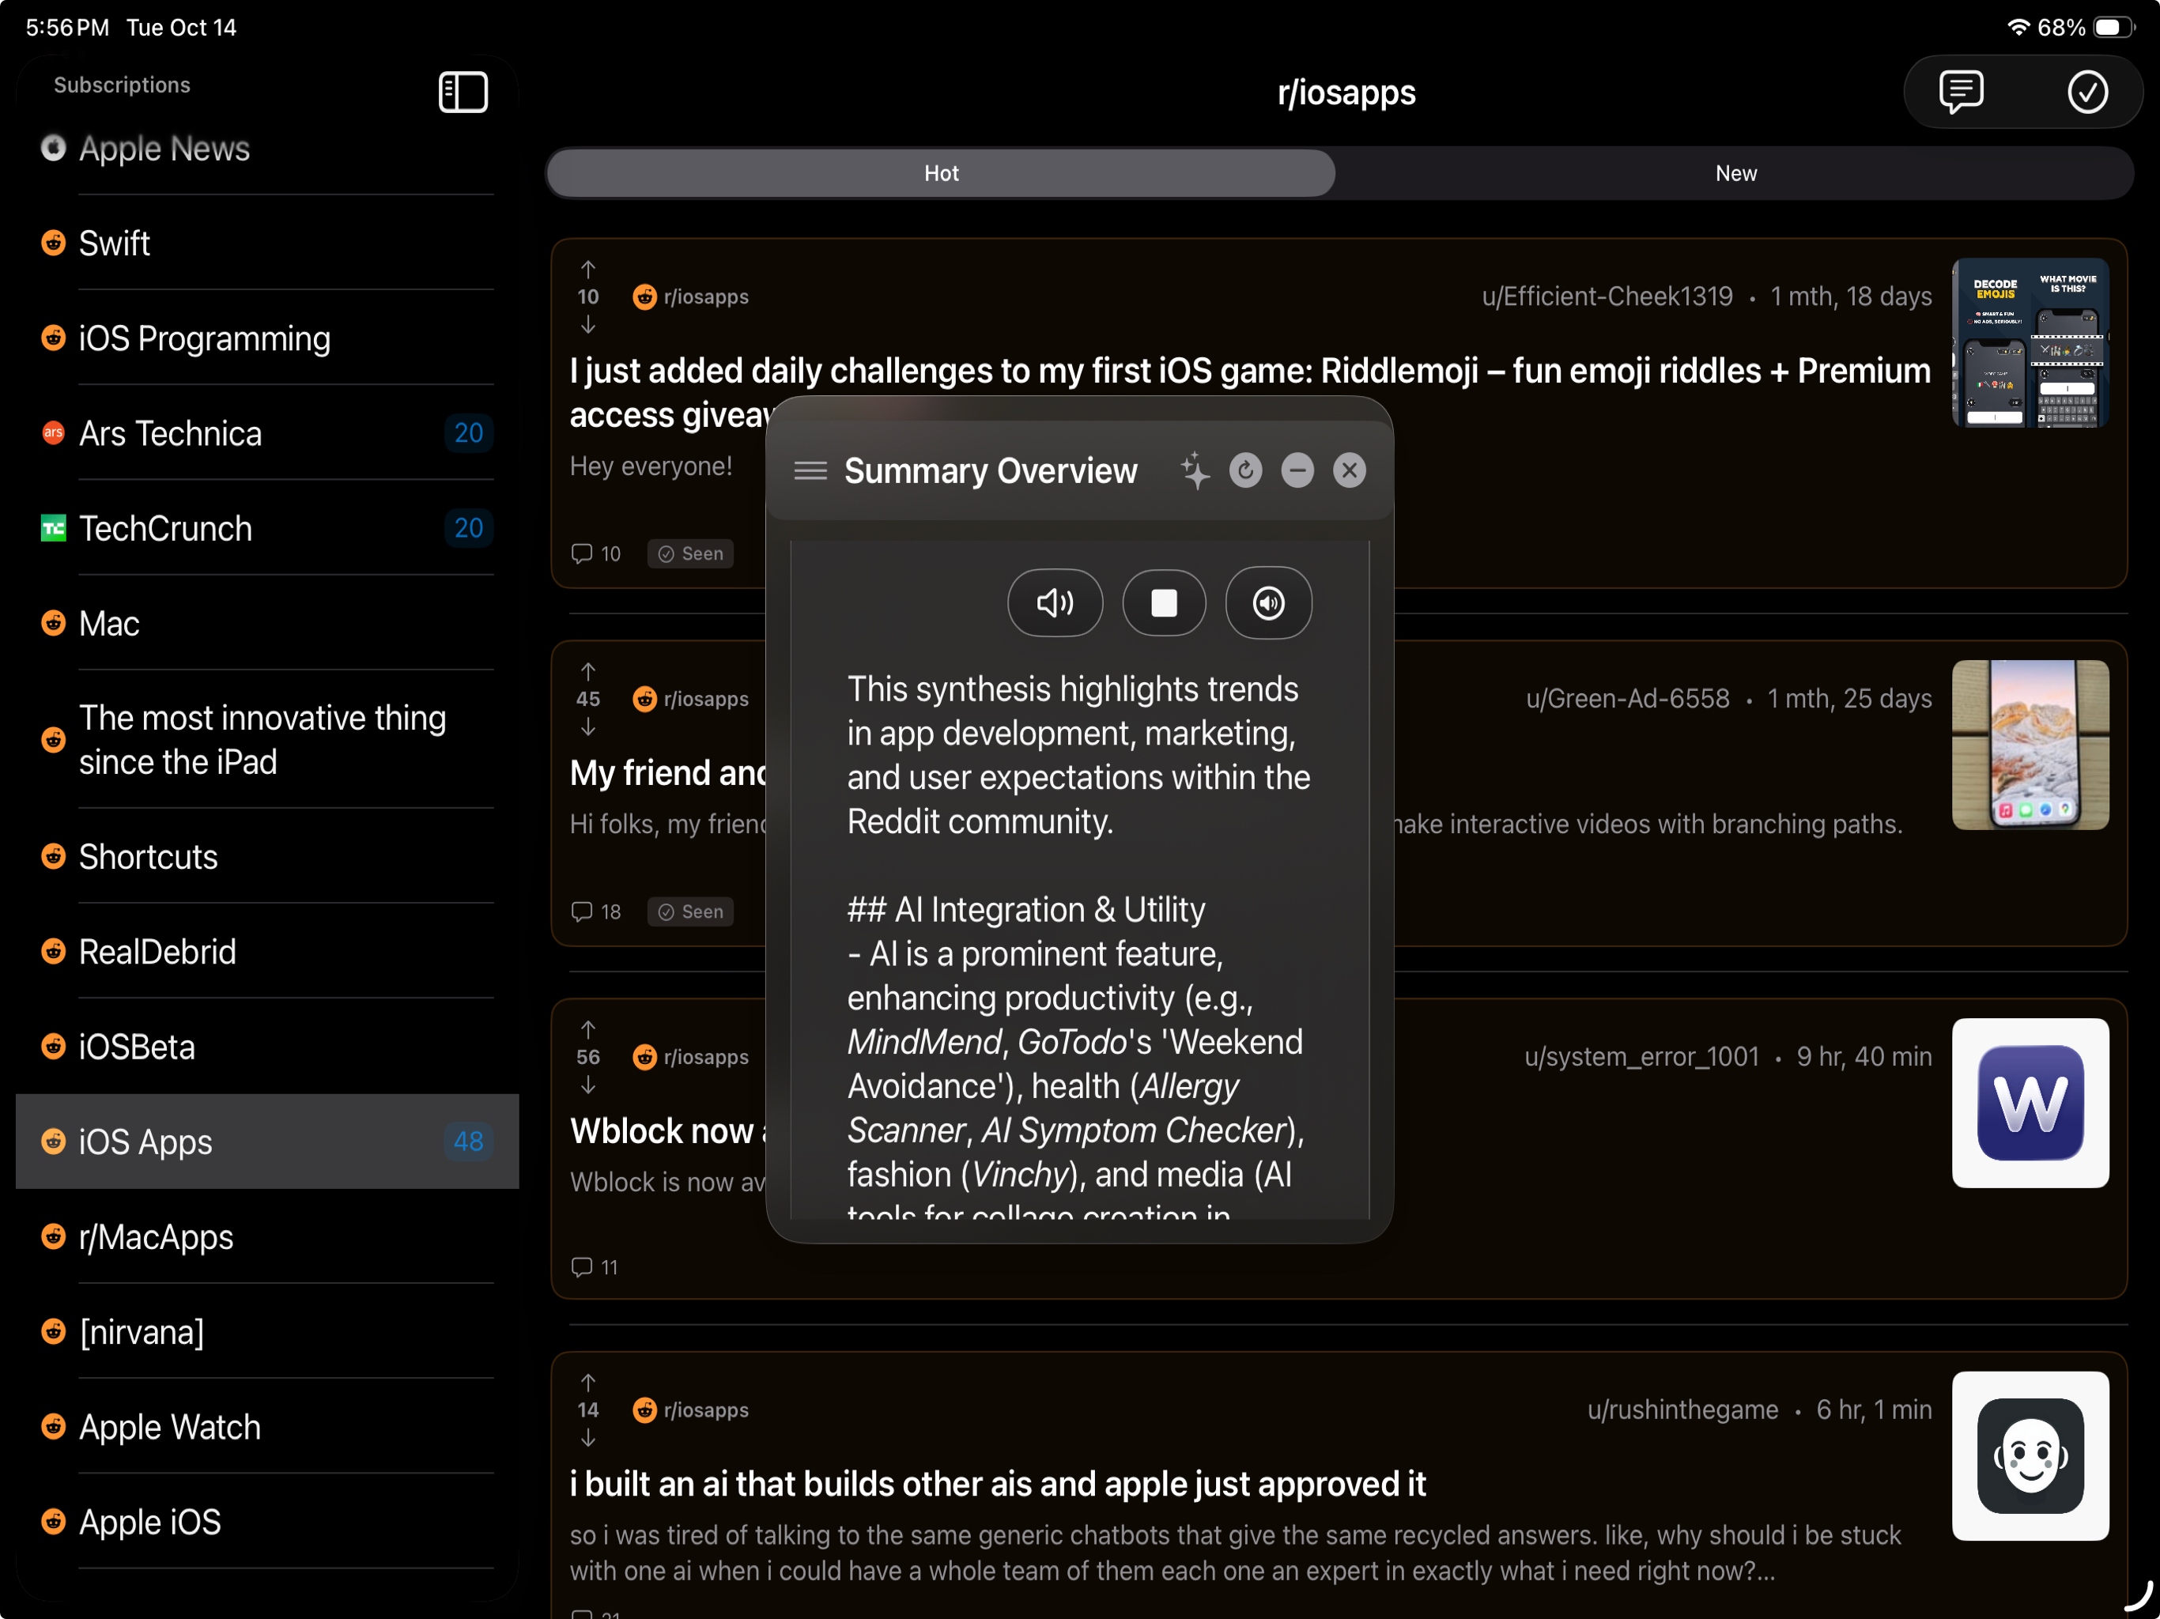Image resolution: width=2160 pixels, height=1619 pixels.
Task: Click the Subscriptions header label
Action: (x=122, y=85)
